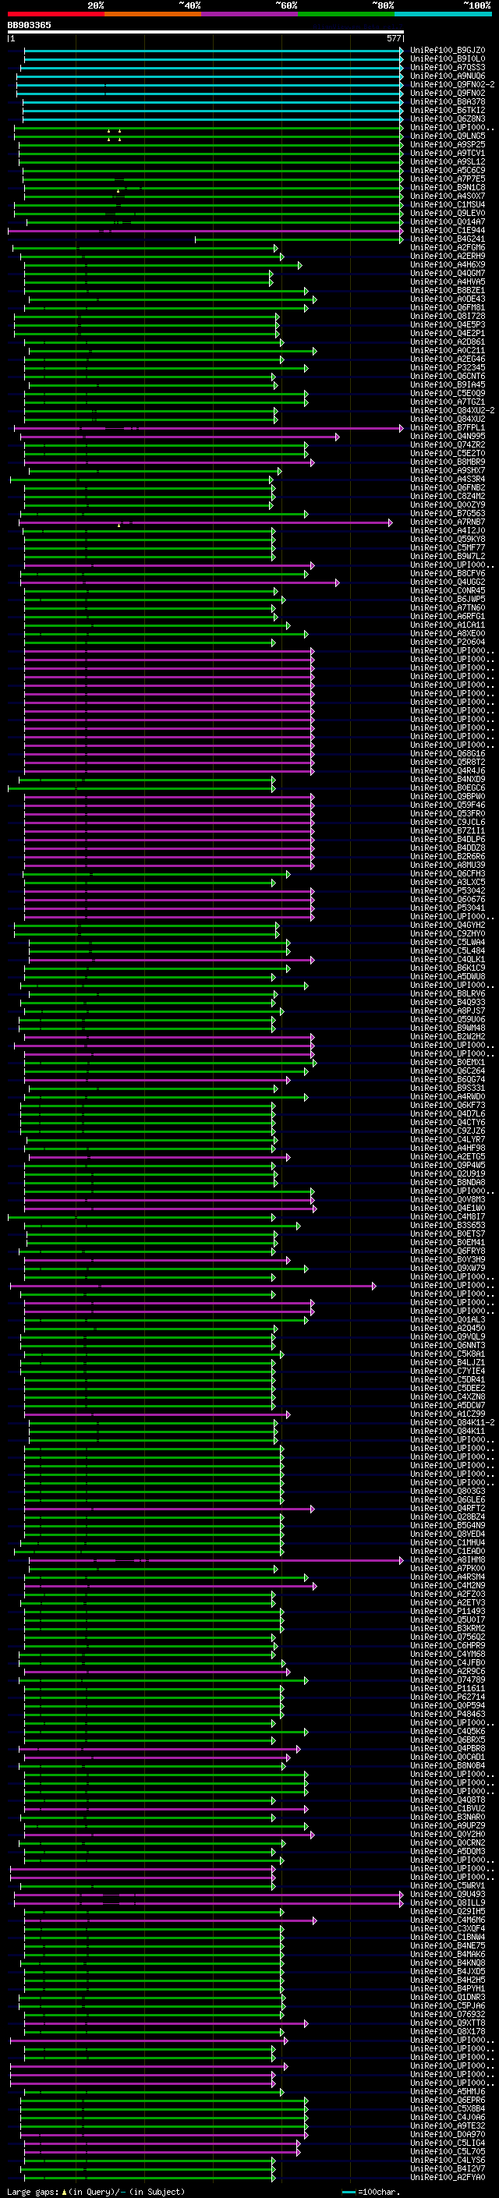This screenshot has width=499, height=2198.
Task: Click the query name BB903365
Action: tap(29, 26)
